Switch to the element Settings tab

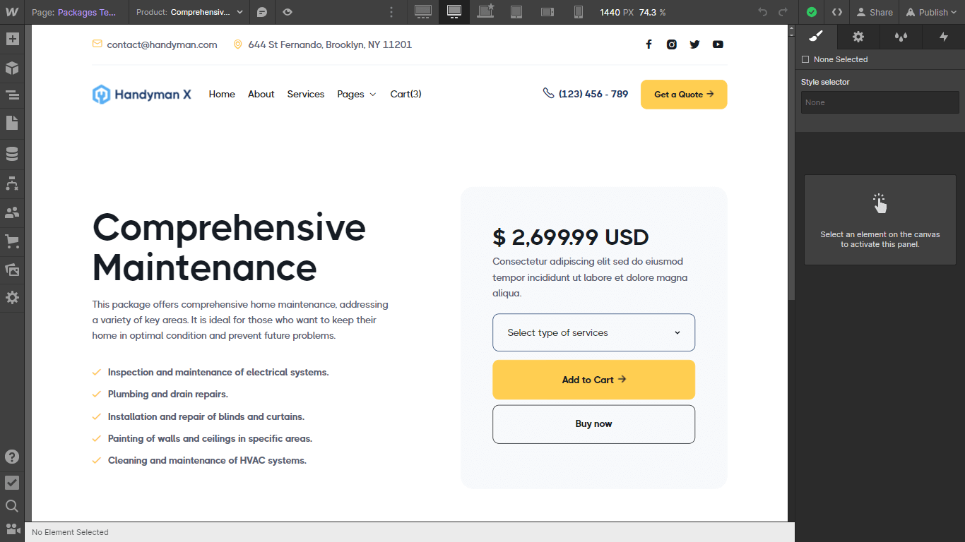[858, 37]
